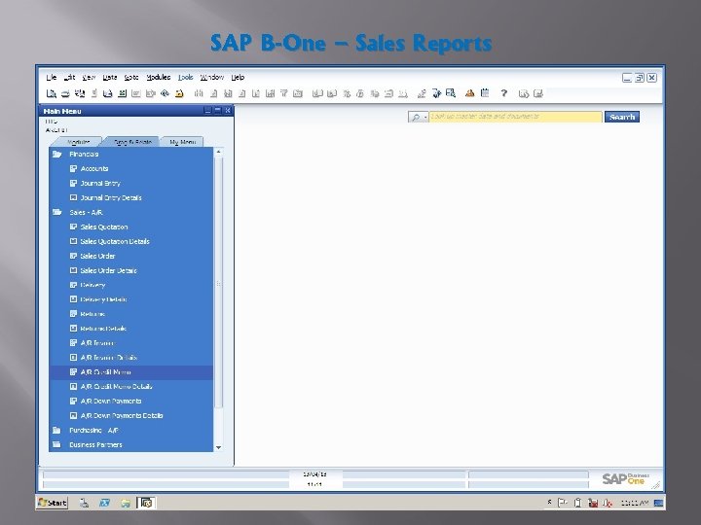
Task: Select the Sales Order item
Action: (x=97, y=256)
